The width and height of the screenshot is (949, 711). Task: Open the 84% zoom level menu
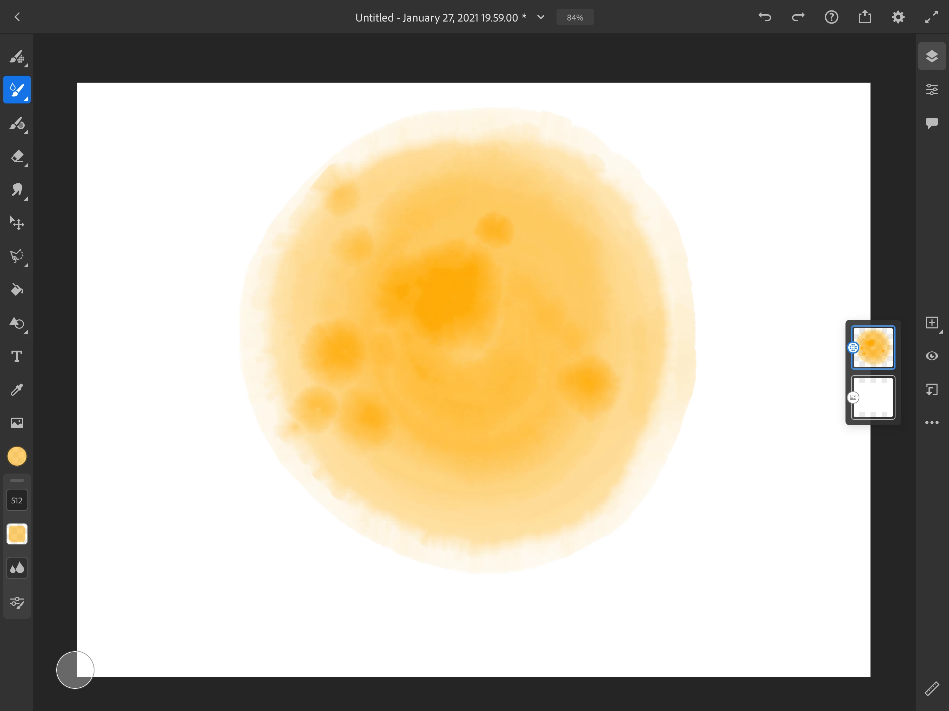click(575, 18)
